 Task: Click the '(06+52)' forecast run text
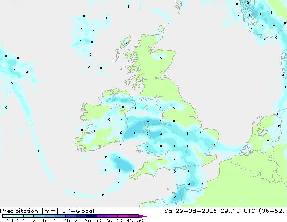tap(272, 211)
